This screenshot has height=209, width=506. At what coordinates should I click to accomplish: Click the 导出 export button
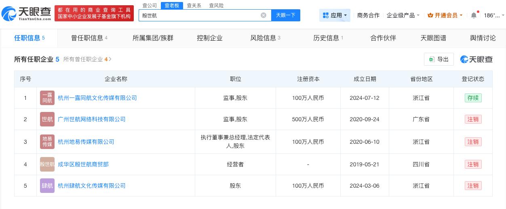[x=439, y=59]
